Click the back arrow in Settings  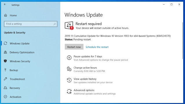[5, 4]
